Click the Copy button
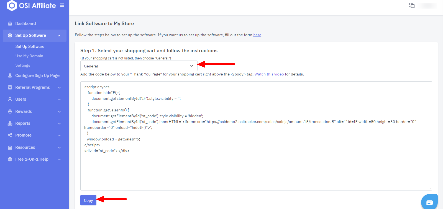The height and width of the screenshot is (209, 443). 88,200
